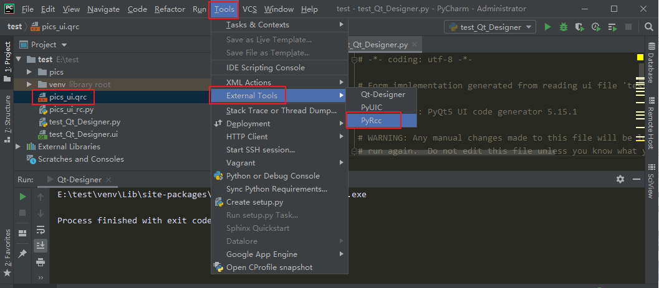Collapse the test project root folder

pyautogui.click(x=18, y=60)
